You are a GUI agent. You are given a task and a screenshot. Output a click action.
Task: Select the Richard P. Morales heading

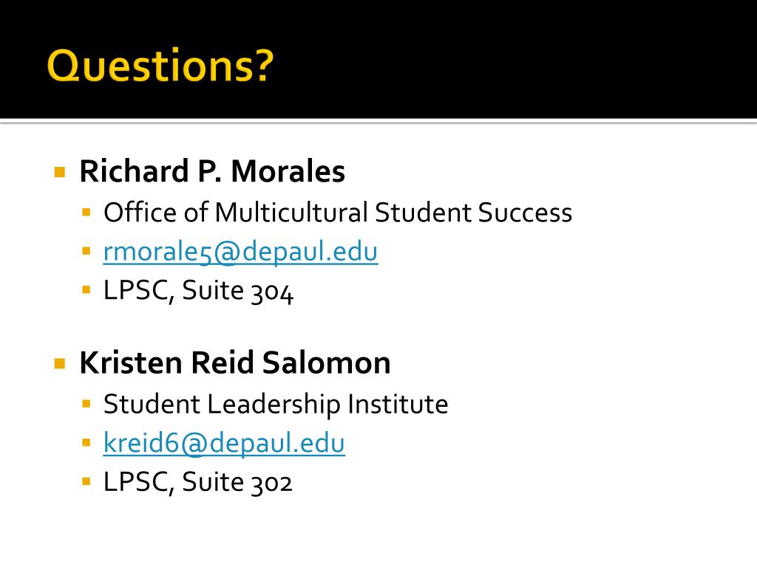pyautogui.click(x=212, y=171)
